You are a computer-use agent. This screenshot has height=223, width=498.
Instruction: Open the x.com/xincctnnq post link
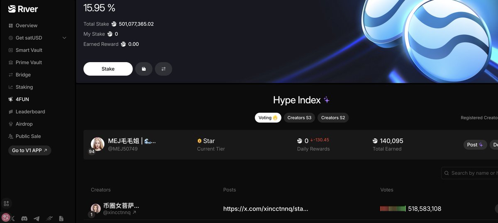(266, 209)
